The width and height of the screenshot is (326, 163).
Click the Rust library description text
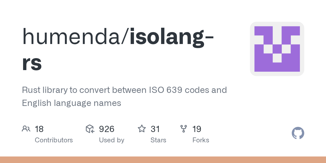point(124,90)
